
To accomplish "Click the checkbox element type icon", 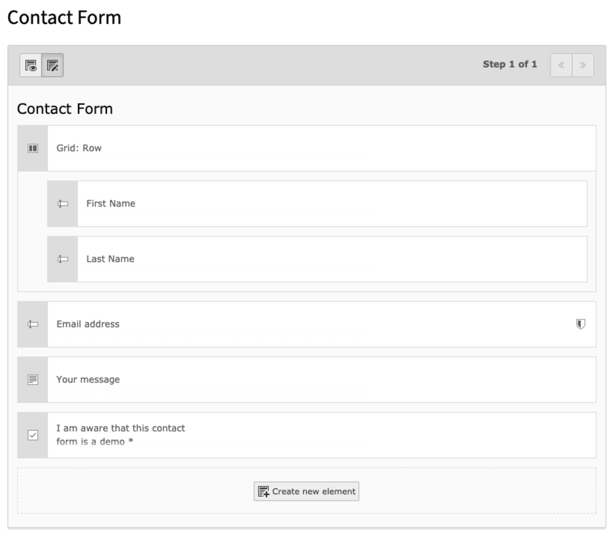I will [32, 435].
